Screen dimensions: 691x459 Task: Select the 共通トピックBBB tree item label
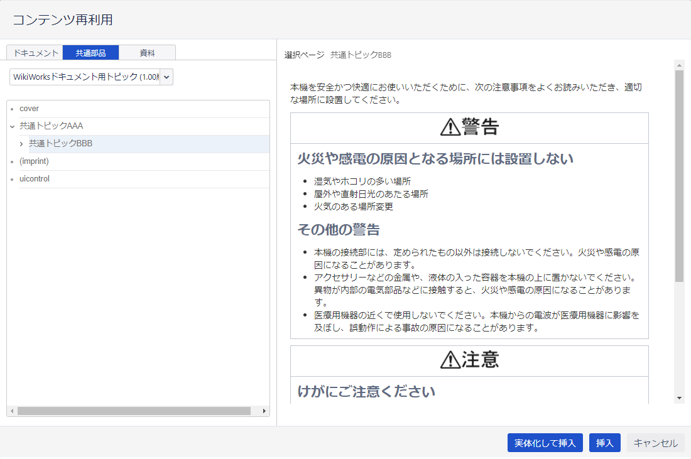click(60, 144)
